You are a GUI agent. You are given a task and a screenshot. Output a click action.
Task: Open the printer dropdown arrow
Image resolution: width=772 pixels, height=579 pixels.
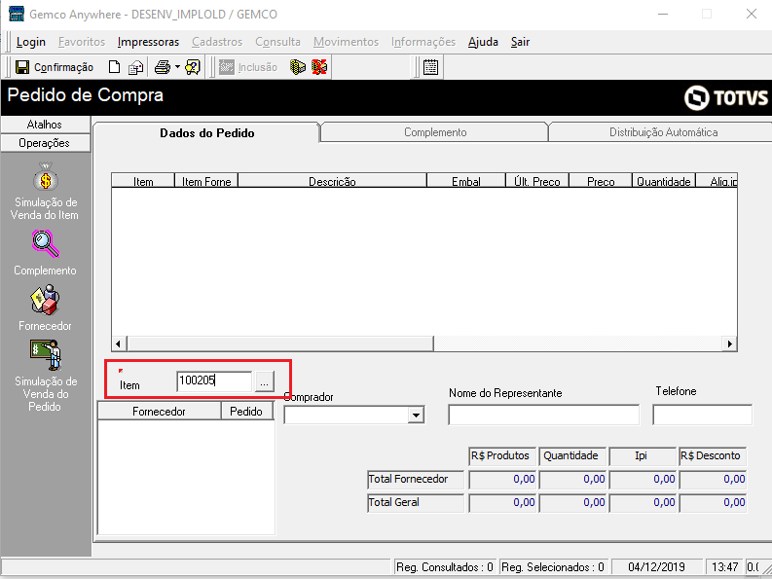click(x=177, y=67)
